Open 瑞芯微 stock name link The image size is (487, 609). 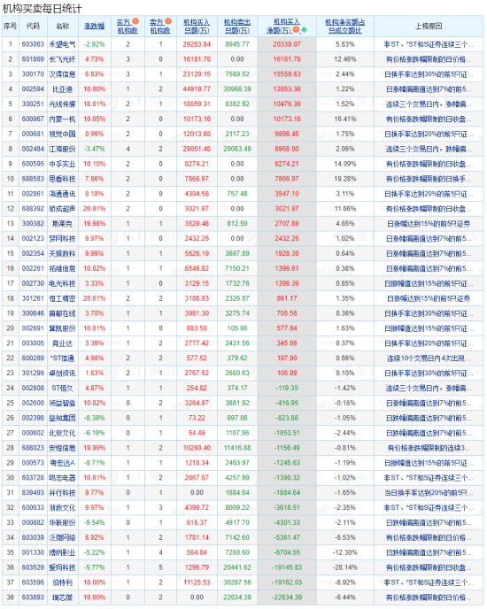pyautogui.click(x=62, y=597)
